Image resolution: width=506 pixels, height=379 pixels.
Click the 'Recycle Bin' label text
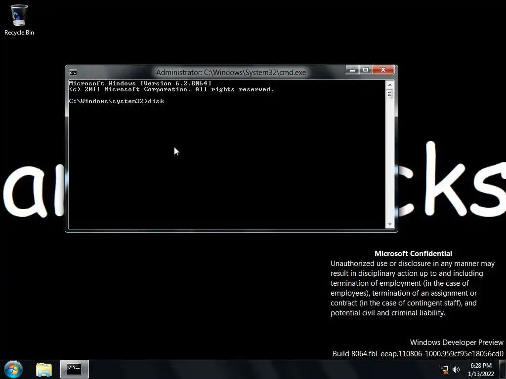19,33
